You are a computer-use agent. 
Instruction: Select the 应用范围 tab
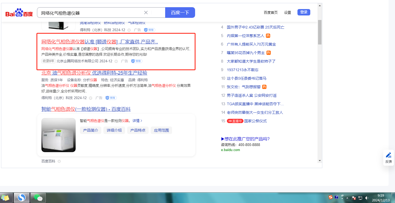pyautogui.click(x=161, y=130)
